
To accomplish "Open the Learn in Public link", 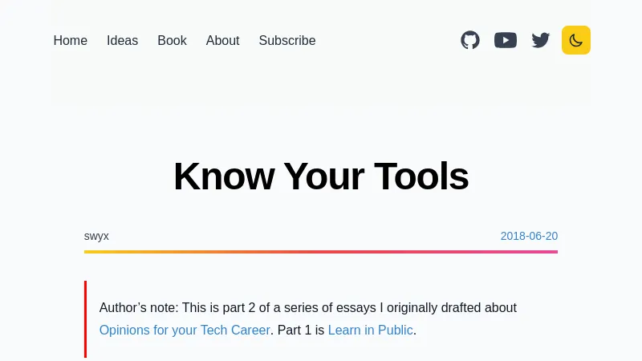I will click(370, 330).
